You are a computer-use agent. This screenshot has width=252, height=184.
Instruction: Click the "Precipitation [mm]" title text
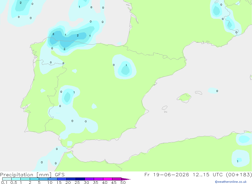tap(26, 175)
